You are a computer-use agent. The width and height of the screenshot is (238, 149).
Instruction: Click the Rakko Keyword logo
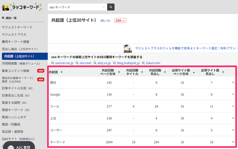pos(22,7)
